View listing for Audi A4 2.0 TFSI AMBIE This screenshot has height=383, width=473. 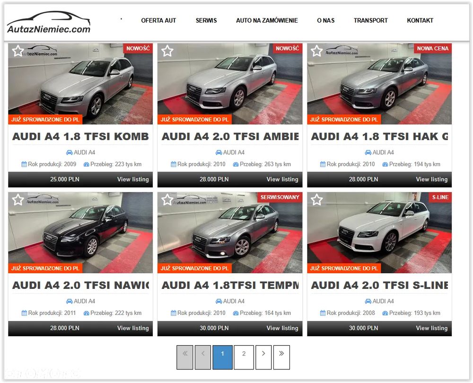282,179
